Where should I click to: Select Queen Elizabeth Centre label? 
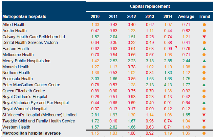click(x=24, y=91)
